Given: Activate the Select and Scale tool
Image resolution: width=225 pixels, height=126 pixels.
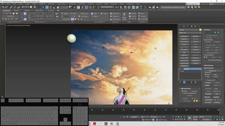Looking at the screenshot, I should [54, 7].
